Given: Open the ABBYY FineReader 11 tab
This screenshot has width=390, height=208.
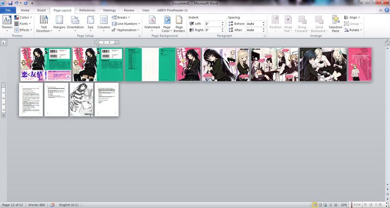Looking at the screenshot, I should click(173, 10).
